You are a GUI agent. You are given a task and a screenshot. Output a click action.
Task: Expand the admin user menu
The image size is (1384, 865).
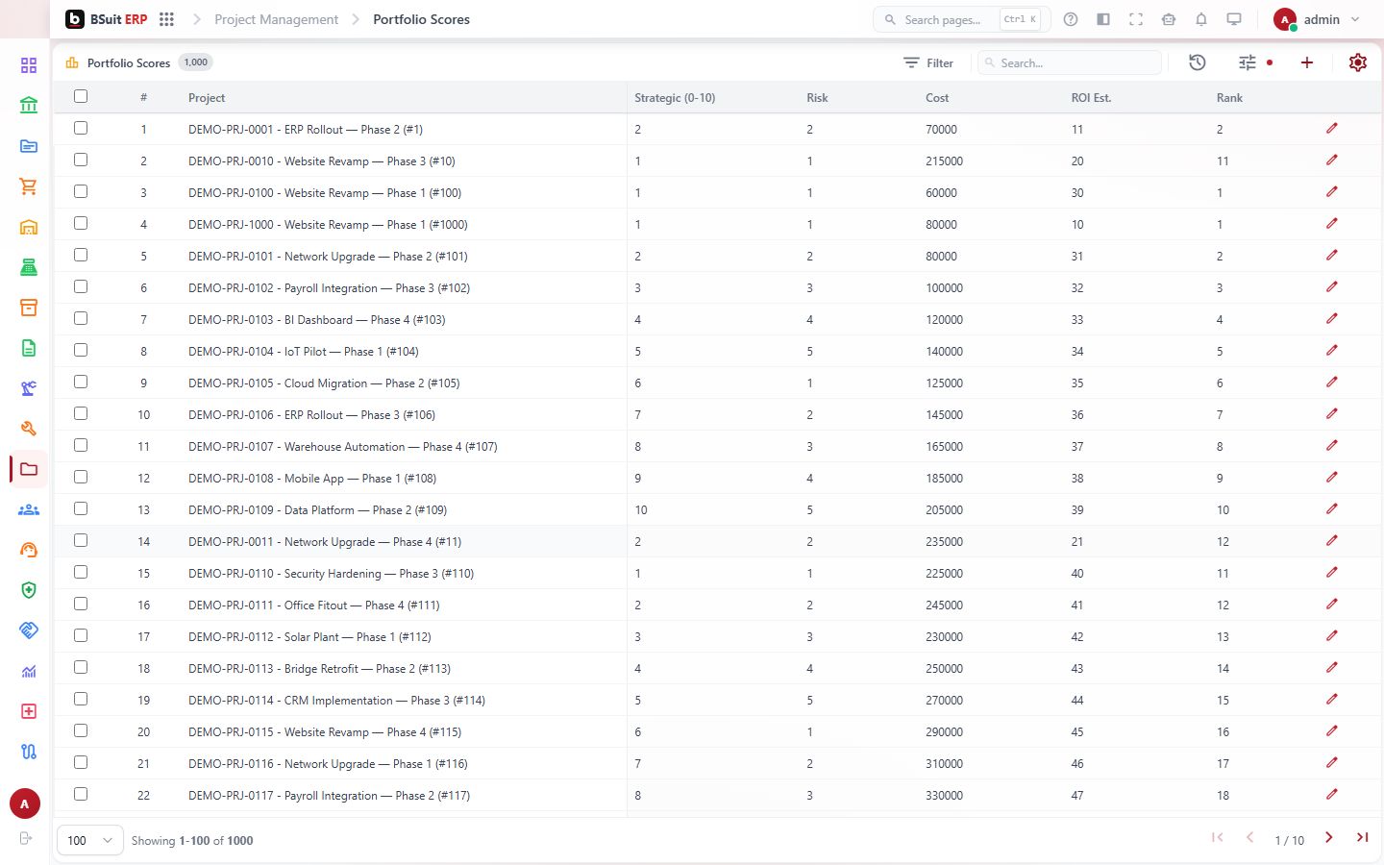(1317, 19)
